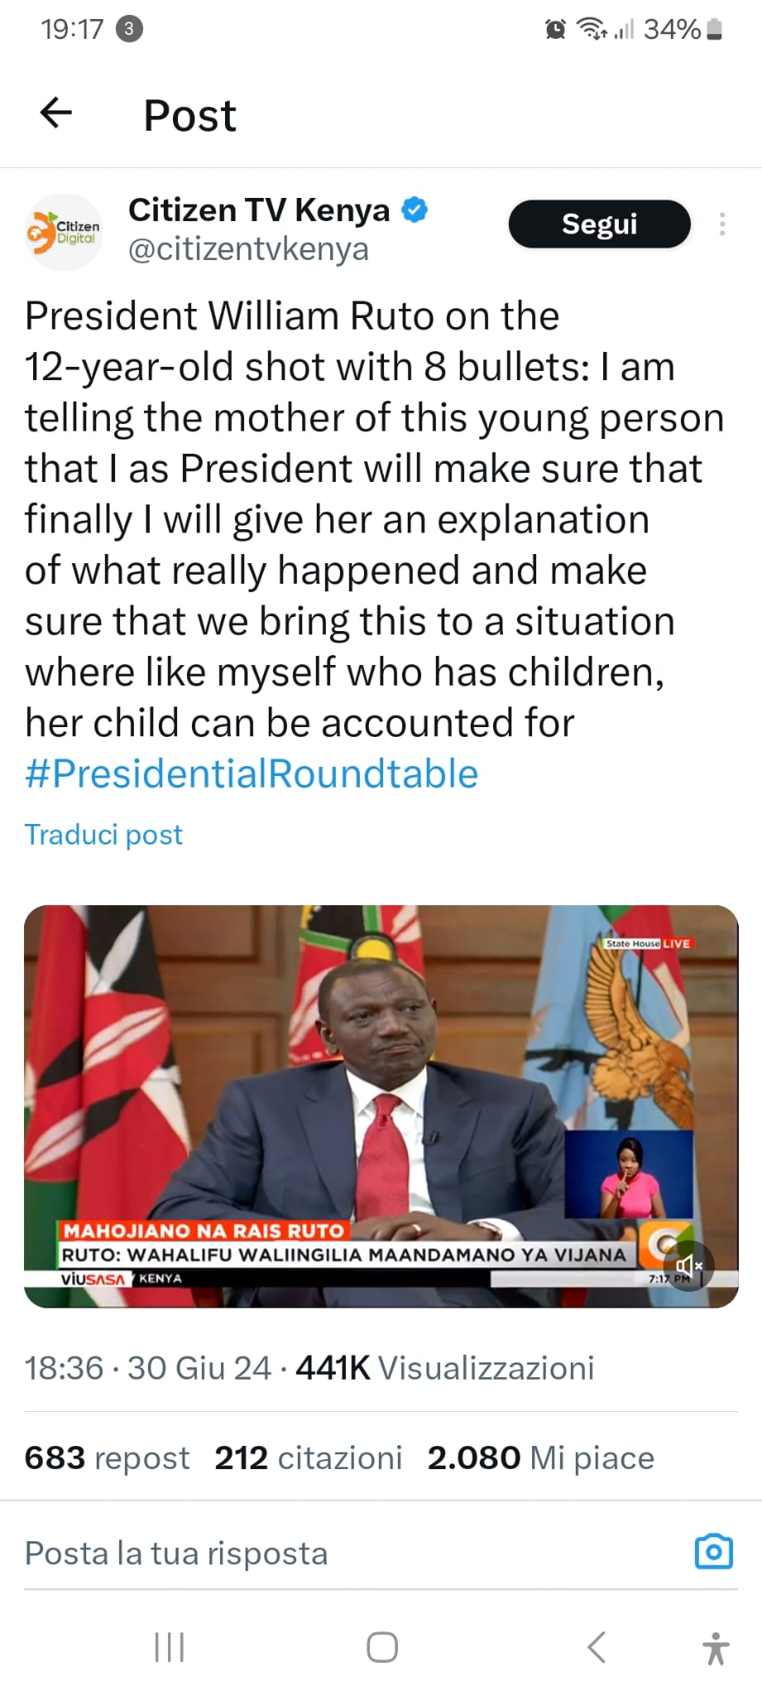
Task: Tap the blue verified badge
Action: click(x=415, y=210)
